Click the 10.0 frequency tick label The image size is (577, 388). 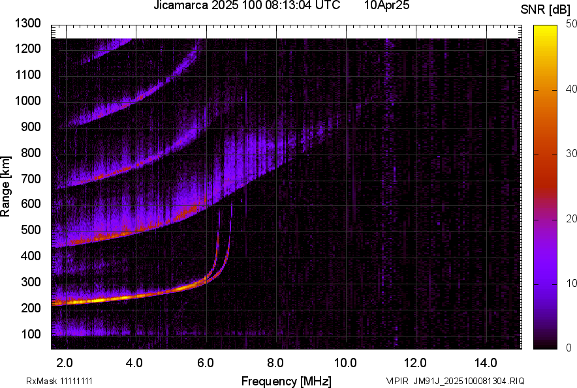click(x=345, y=363)
